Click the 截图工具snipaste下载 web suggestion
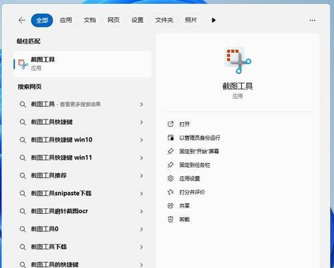Image resolution: width=334 pixels, height=268 pixels. click(x=81, y=193)
